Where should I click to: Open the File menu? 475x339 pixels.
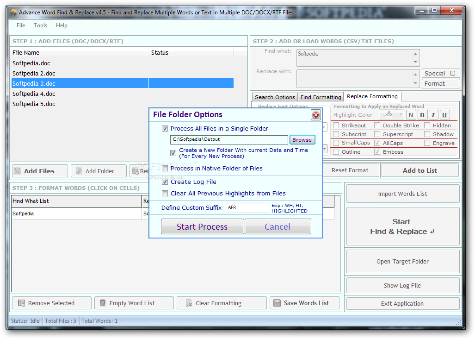(x=21, y=25)
